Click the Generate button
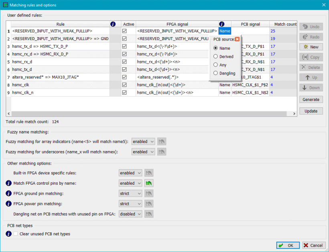 [311, 99]
